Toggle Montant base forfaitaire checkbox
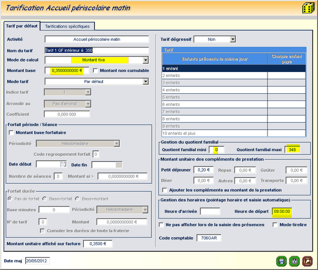 [x=11, y=132]
